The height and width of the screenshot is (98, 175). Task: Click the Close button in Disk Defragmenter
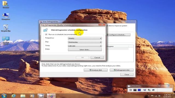coord(127,75)
